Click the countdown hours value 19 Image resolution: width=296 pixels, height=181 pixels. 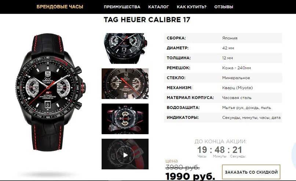tap(202, 150)
